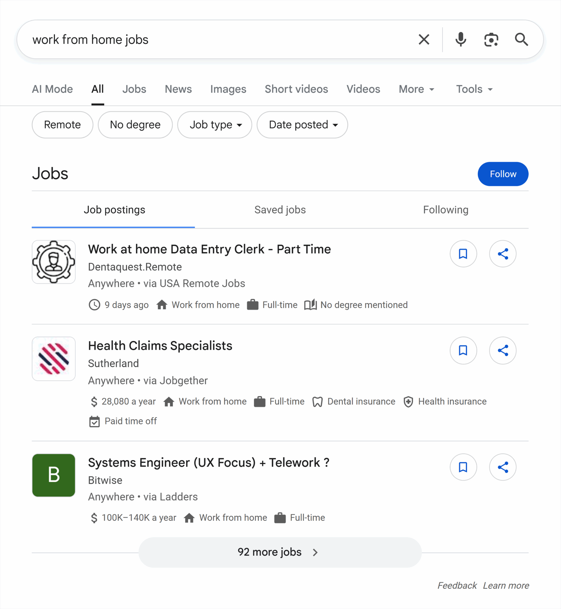561x609 pixels.
Task: Save the Data Entry Clerk job bookmark
Action: [463, 254]
